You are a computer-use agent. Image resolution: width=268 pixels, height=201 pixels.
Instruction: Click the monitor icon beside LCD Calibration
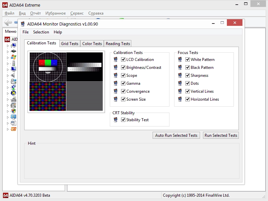click(116, 59)
